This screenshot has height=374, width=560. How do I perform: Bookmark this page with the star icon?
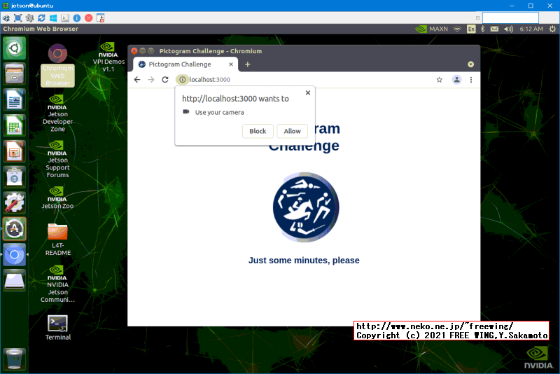(439, 80)
